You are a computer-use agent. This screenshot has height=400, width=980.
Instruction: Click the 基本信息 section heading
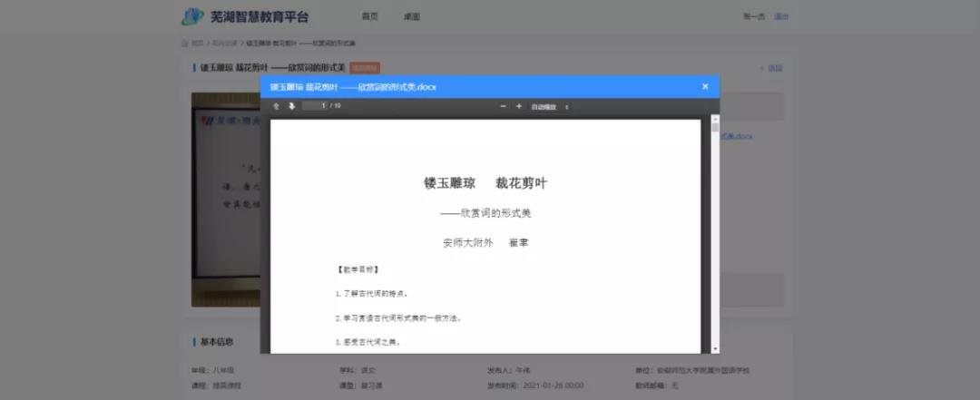pyautogui.click(x=216, y=342)
